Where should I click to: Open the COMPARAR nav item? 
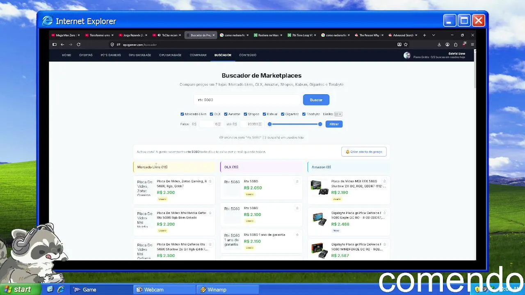pyautogui.click(x=198, y=55)
